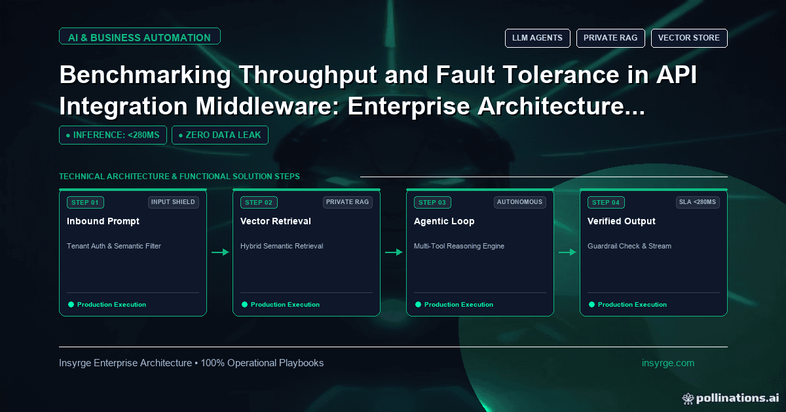
Task: Click the SLA <280ms tag
Action: 698,202
